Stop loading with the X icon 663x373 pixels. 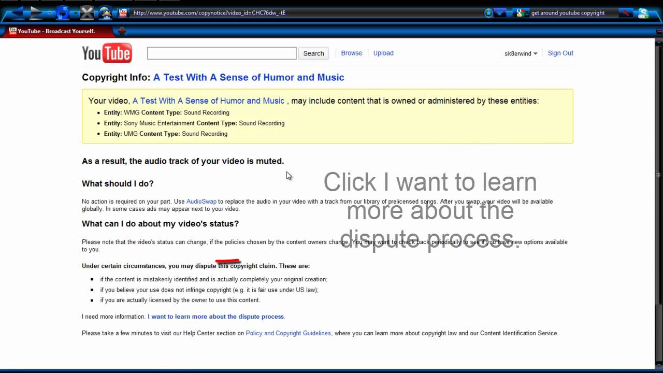pyautogui.click(x=87, y=13)
